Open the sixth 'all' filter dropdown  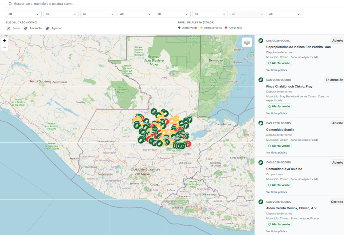(x=210, y=14)
